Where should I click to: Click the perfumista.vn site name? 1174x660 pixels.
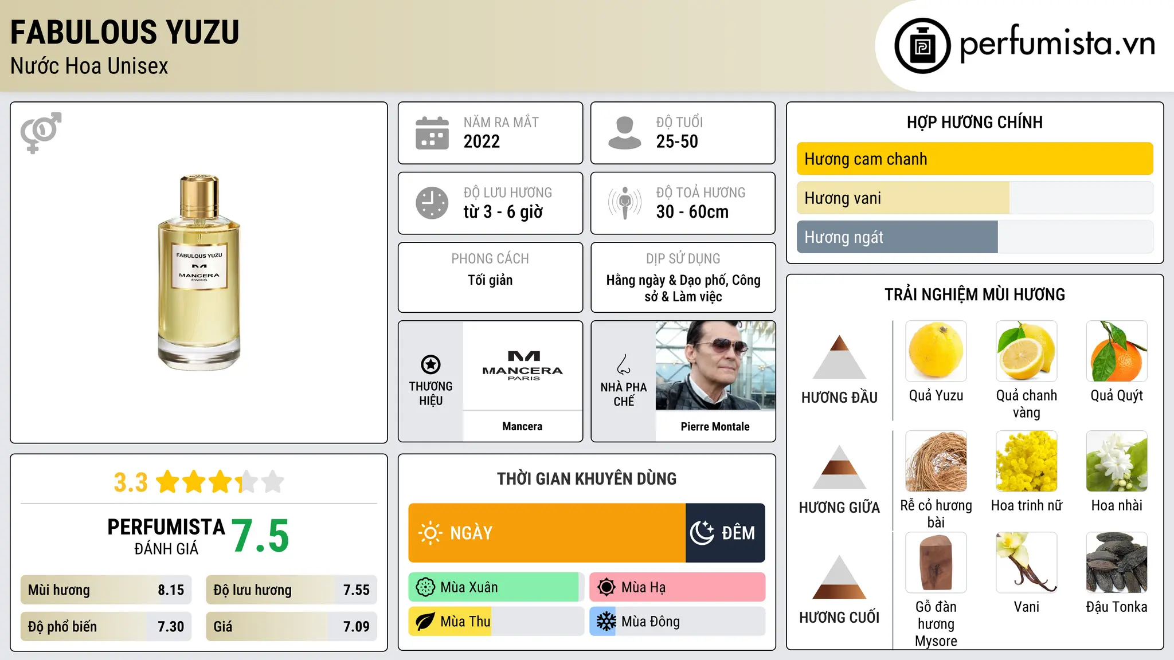[x=1057, y=44]
